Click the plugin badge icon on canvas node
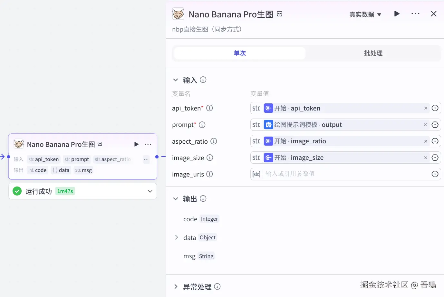The image size is (444, 297). [x=100, y=144]
